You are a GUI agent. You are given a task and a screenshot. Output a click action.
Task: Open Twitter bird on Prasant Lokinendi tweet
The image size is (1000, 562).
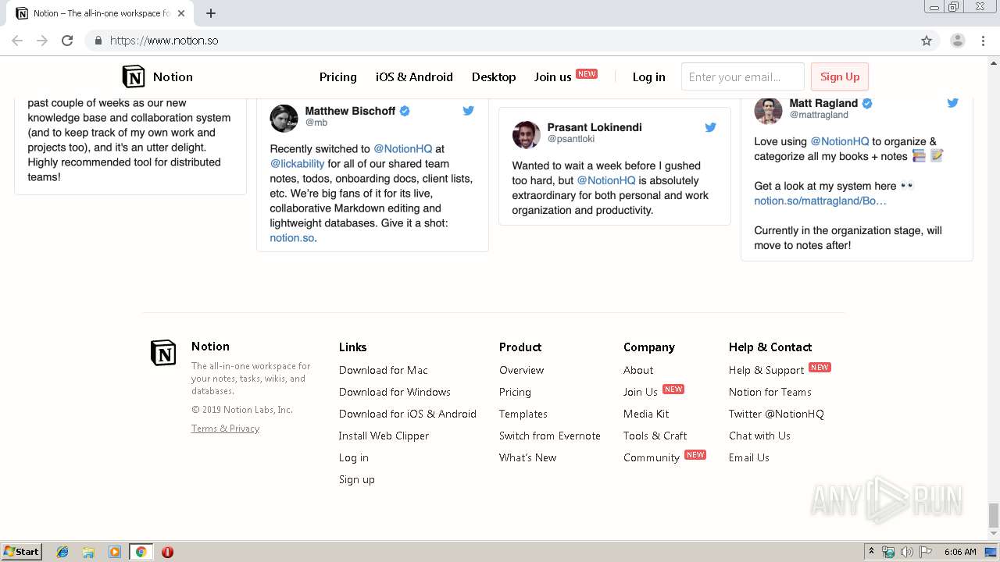(x=711, y=127)
